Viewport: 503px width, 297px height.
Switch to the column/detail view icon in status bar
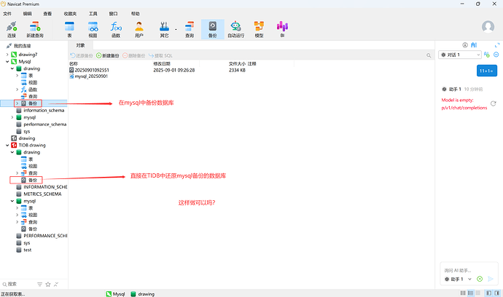tap(463, 293)
